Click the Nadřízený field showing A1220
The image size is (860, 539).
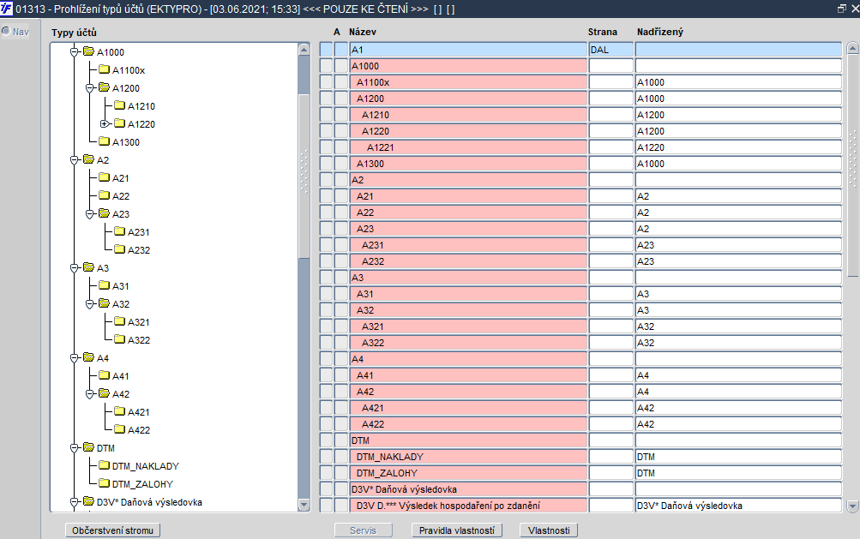point(738,147)
